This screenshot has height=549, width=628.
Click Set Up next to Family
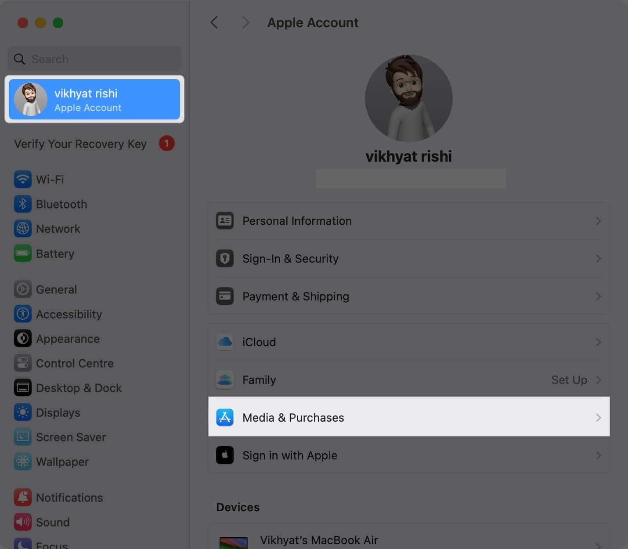569,380
